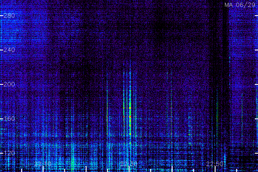The height and width of the screenshot is (172, 258).
Task: Click the 120 frequency axis label
Action: [9, 153]
